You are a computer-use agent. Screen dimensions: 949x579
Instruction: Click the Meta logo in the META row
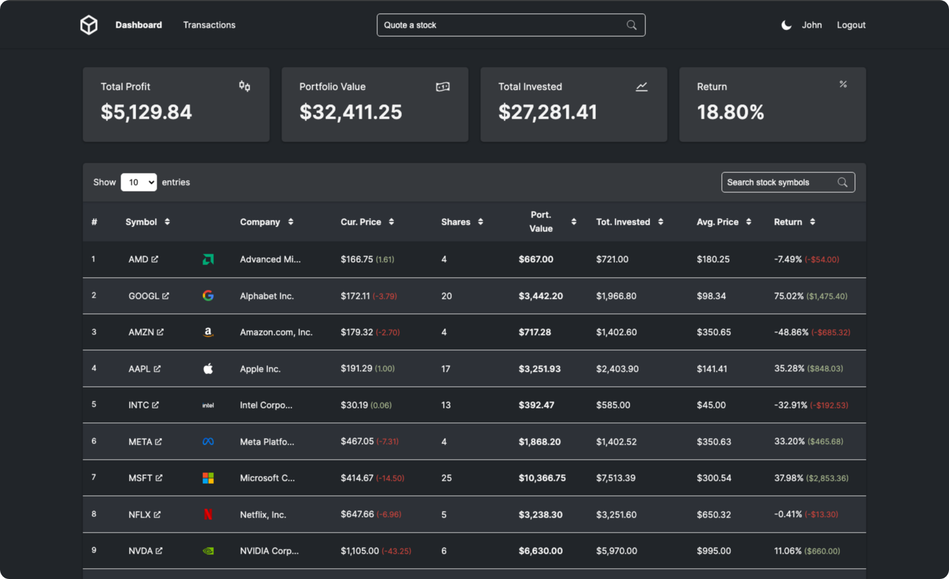tap(208, 442)
